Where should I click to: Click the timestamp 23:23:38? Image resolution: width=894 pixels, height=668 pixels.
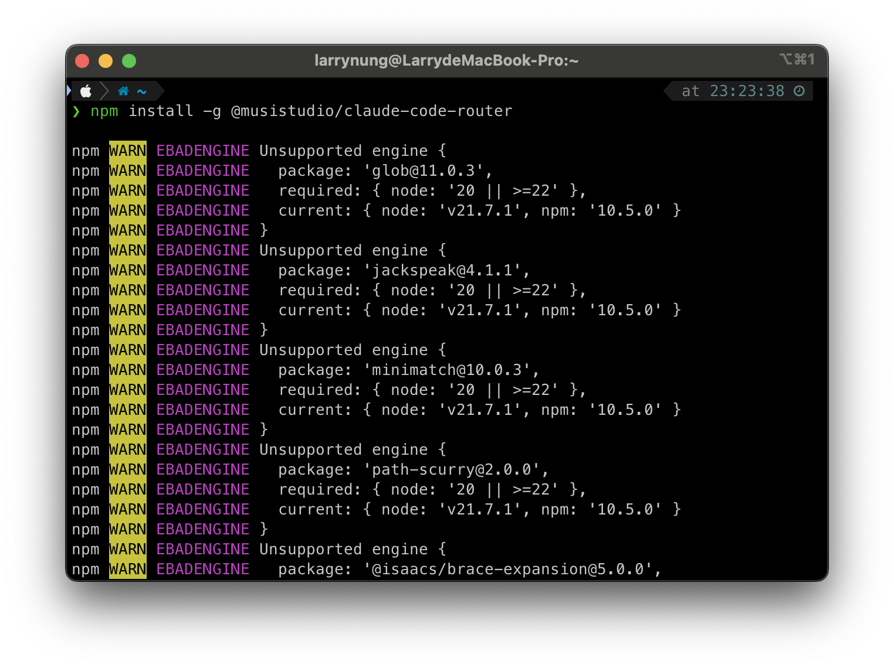point(747,91)
